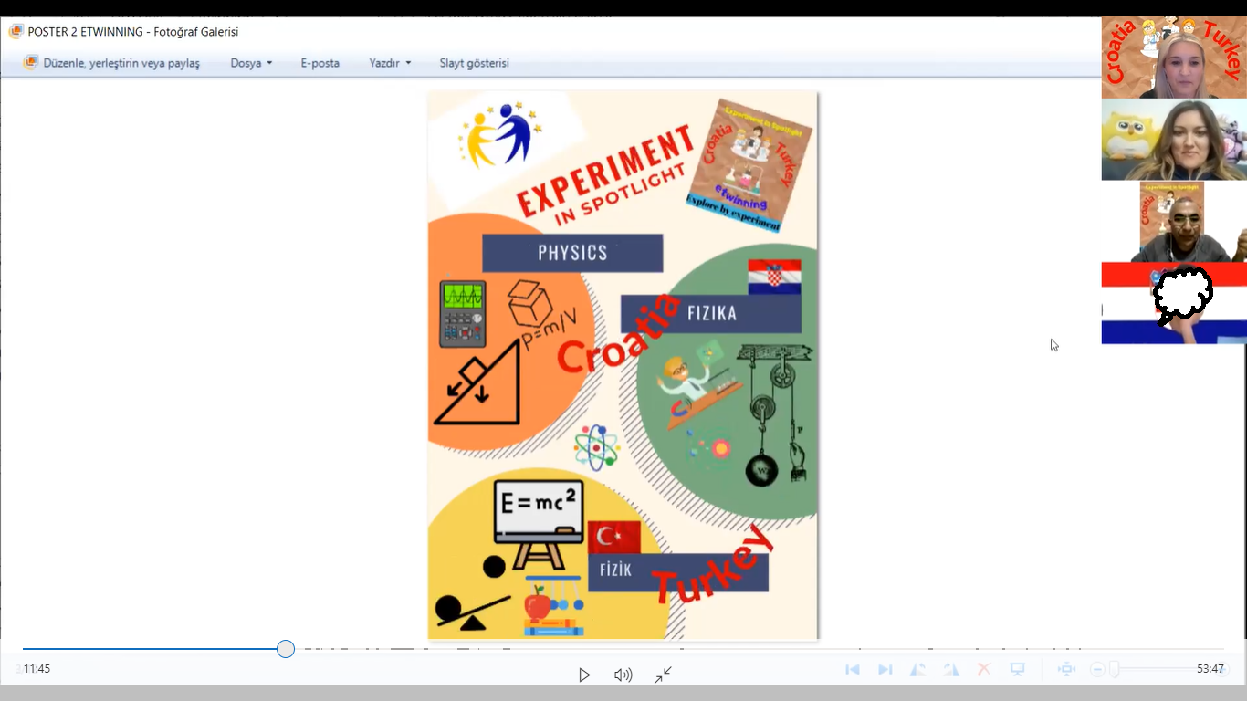This screenshot has width=1247, height=701.
Task: Open the Dosya menu
Action: (x=251, y=63)
